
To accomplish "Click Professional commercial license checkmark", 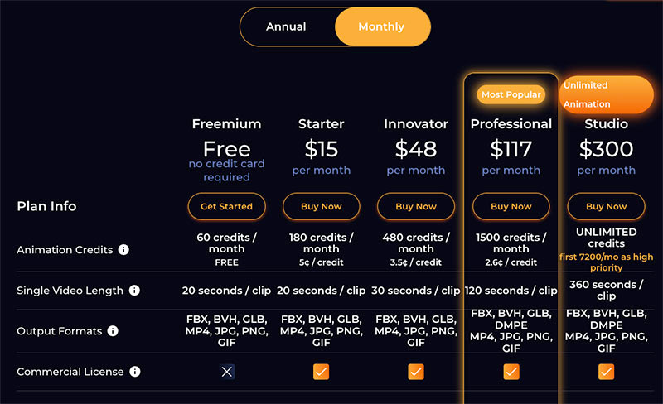I will coord(511,372).
